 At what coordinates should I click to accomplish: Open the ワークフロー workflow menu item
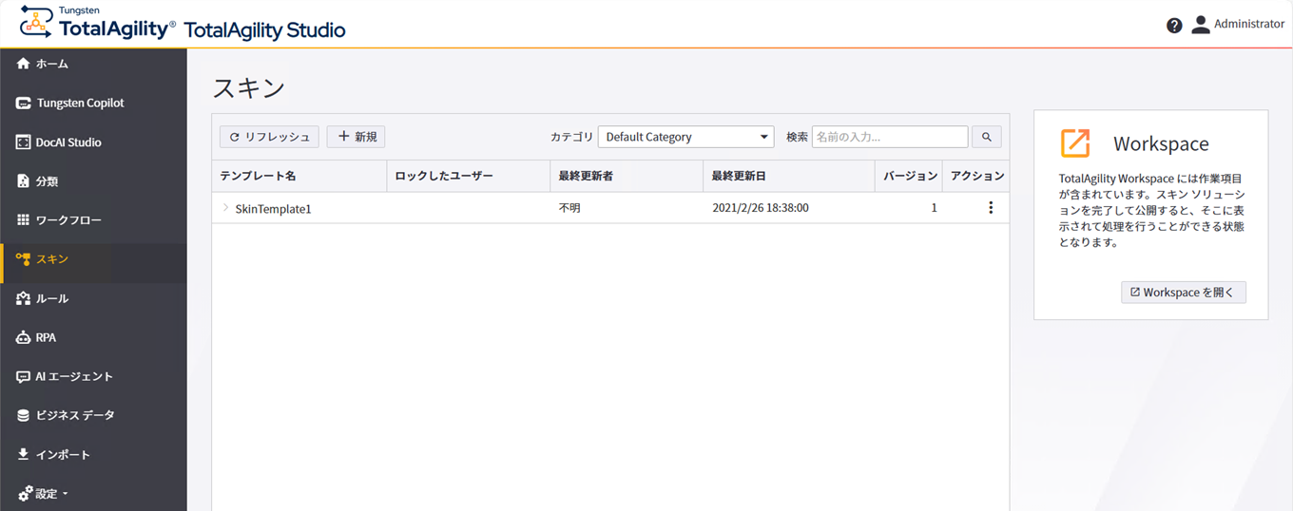point(68,220)
